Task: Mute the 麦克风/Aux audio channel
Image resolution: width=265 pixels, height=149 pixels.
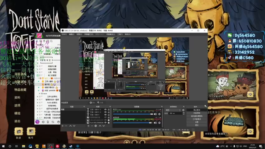Action: 155,114
